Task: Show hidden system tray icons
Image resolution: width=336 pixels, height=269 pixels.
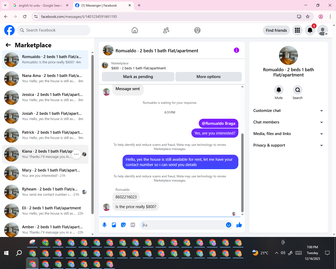Action: [x=276, y=253]
